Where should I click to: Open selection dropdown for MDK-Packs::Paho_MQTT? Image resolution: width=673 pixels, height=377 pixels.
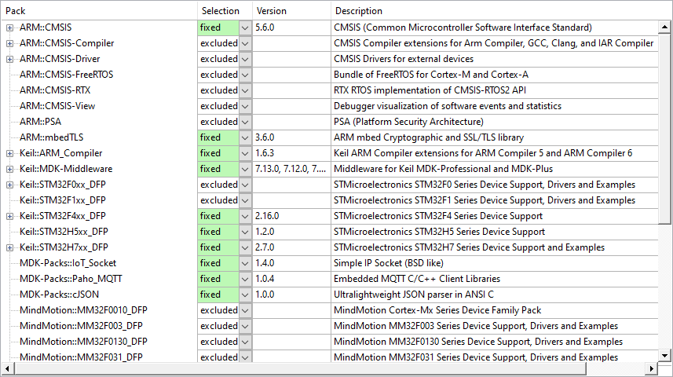pyautogui.click(x=245, y=279)
